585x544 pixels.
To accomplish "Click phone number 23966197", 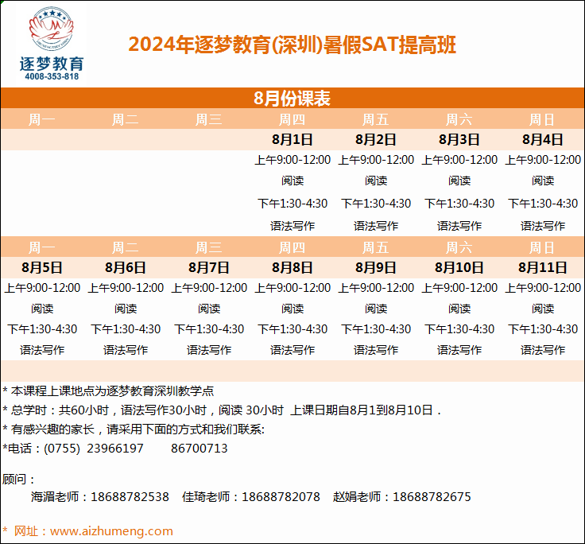I will click(115, 449).
